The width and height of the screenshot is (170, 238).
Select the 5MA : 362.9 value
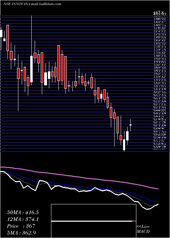[x=22, y=233]
